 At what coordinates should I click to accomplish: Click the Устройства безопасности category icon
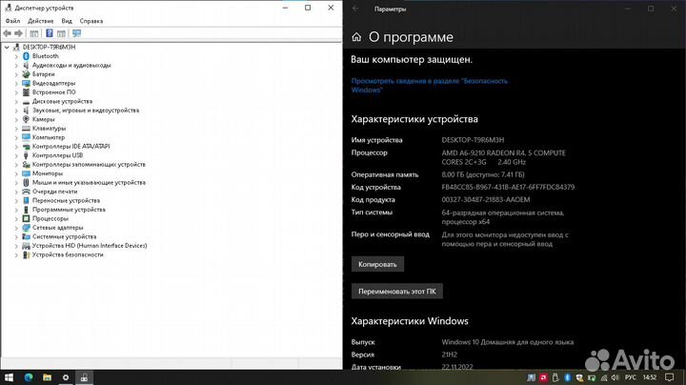click(26, 254)
